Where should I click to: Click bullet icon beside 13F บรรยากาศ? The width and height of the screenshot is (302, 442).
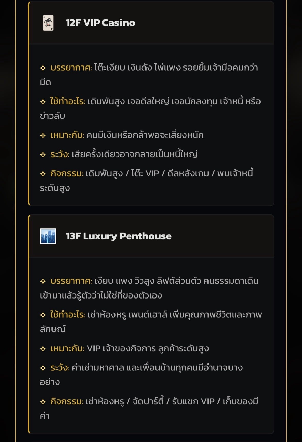tap(43, 281)
